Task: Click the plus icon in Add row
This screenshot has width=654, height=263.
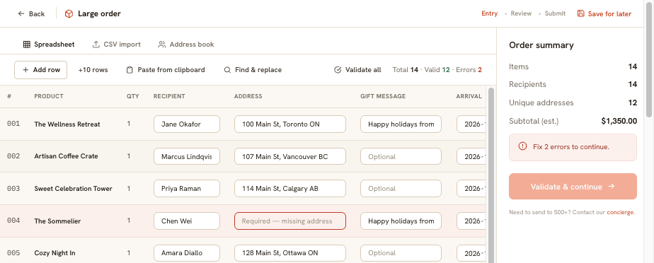Action: click(x=25, y=70)
